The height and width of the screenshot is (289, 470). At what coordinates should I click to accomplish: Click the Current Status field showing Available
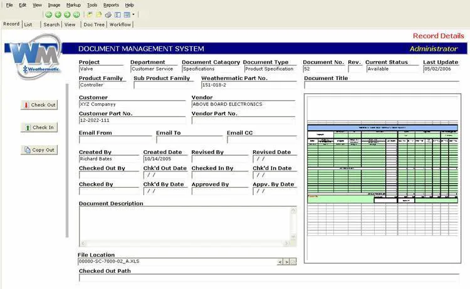393,69
